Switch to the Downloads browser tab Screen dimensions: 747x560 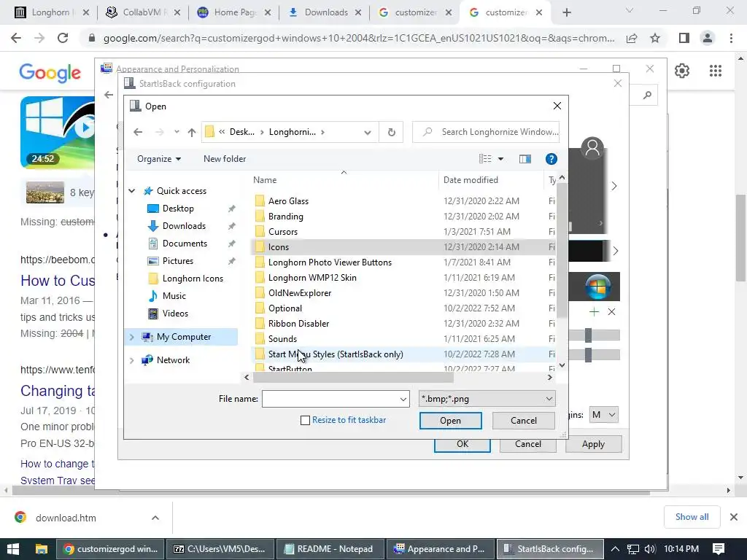pos(326,12)
